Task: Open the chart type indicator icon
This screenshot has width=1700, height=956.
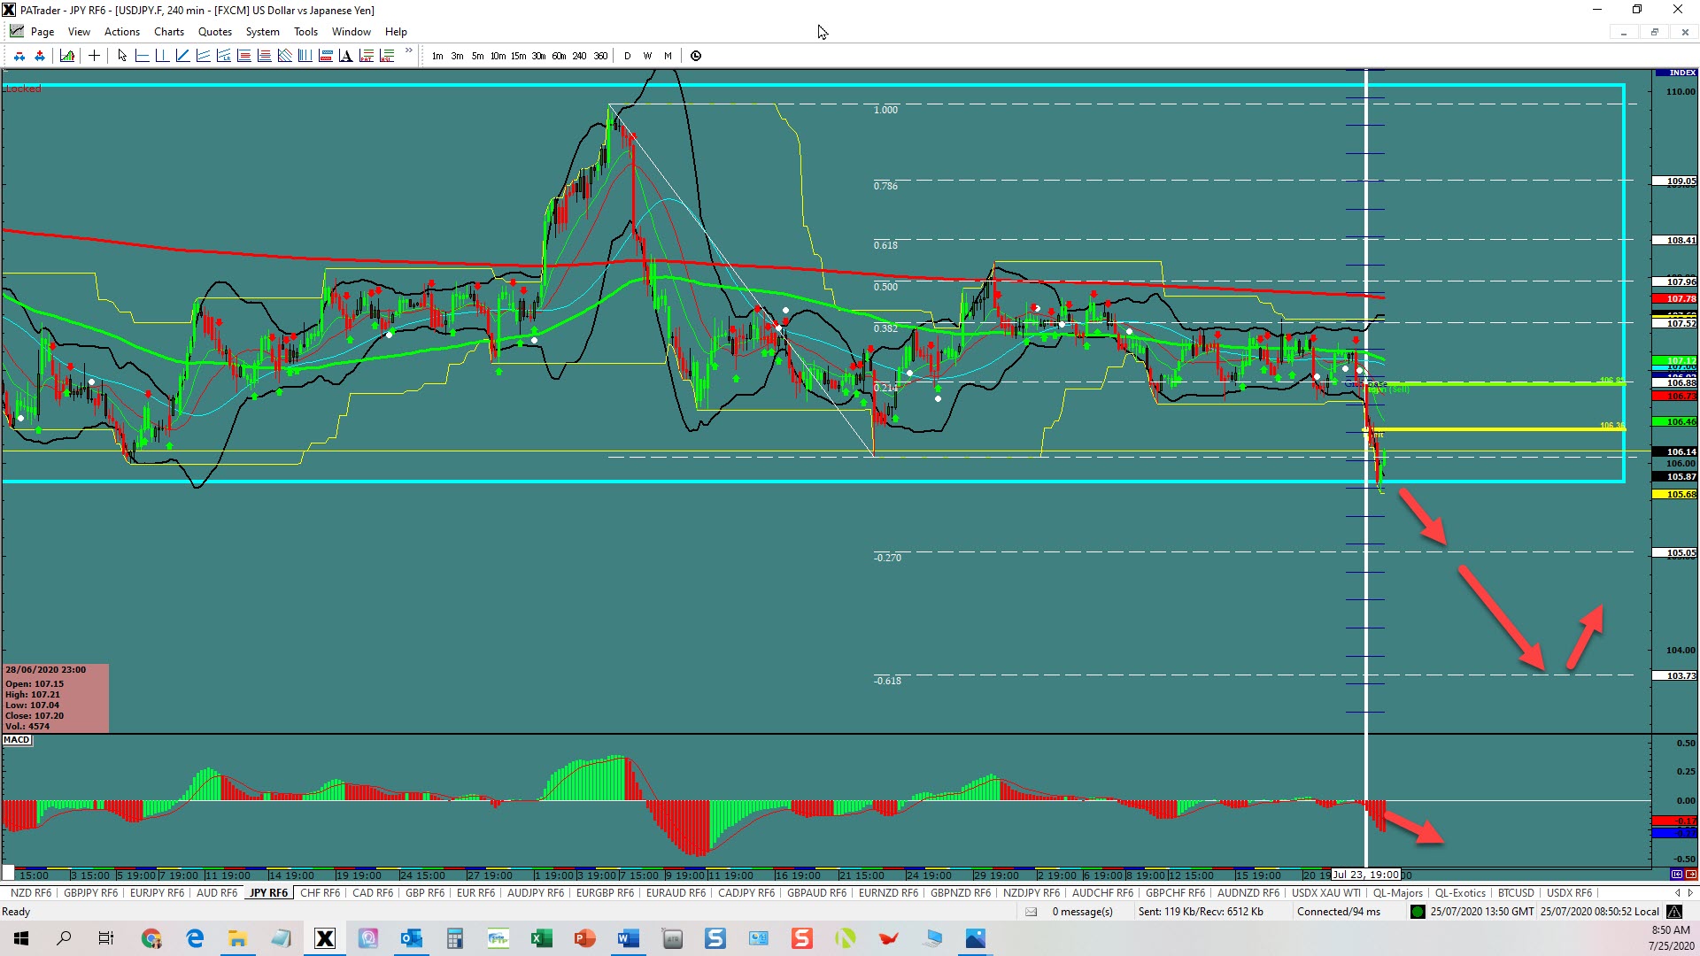Action: pyautogui.click(x=67, y=56)
